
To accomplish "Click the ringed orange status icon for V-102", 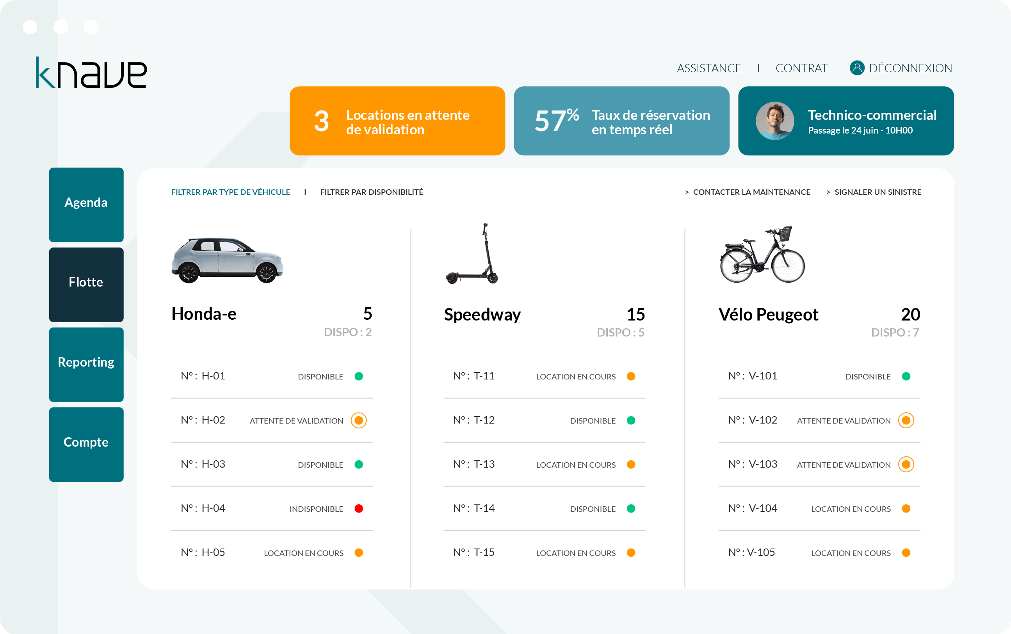I will tap(906, 420).
